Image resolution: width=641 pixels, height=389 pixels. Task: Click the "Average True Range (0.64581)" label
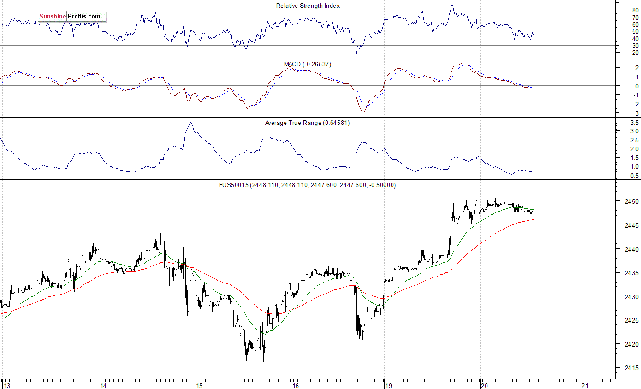click(x=307, y=123)
